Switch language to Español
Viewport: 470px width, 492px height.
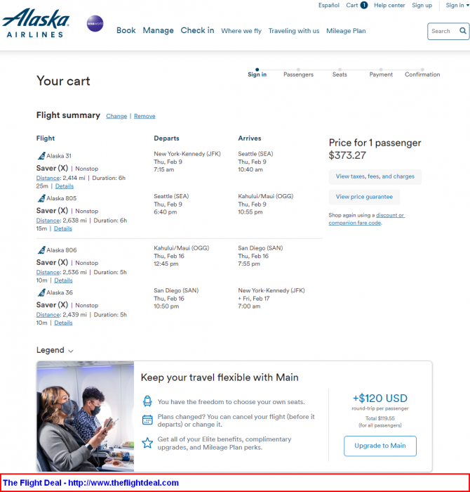coord(329,6)
